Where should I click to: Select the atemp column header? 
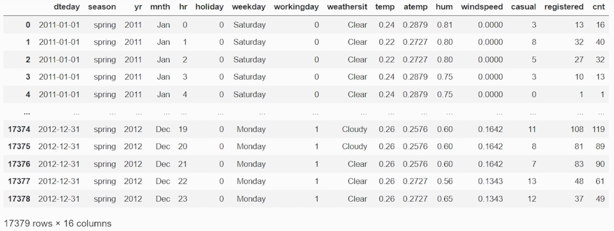[x=415, y=7]
